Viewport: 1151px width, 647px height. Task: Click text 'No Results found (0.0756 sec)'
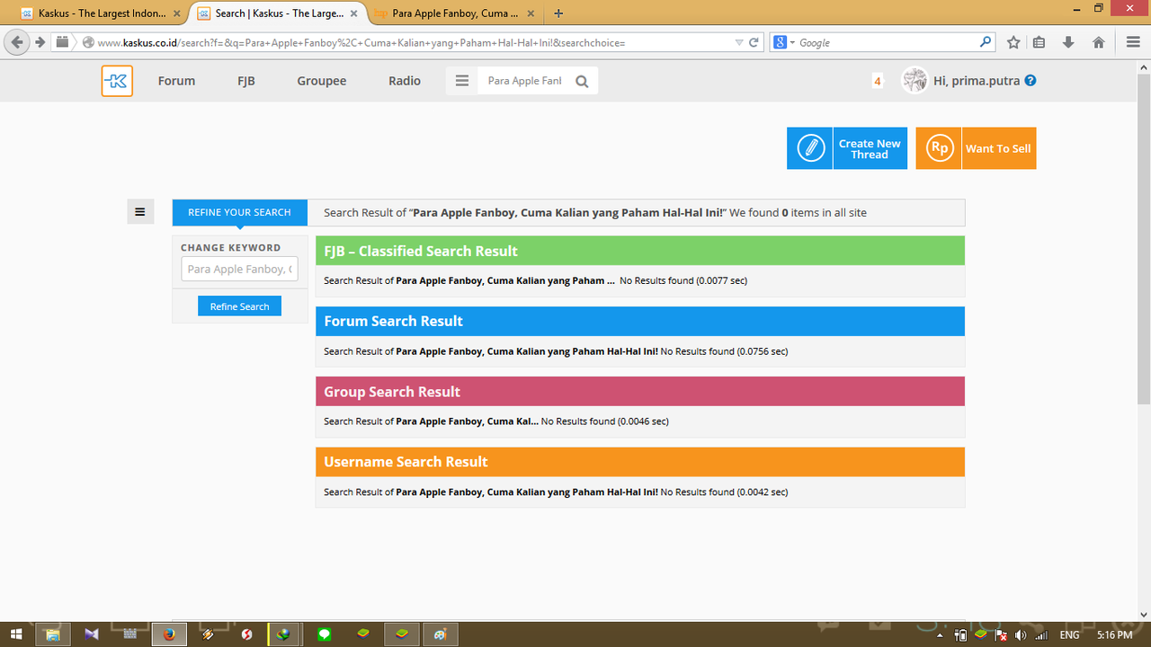click(x=724, y=351)
